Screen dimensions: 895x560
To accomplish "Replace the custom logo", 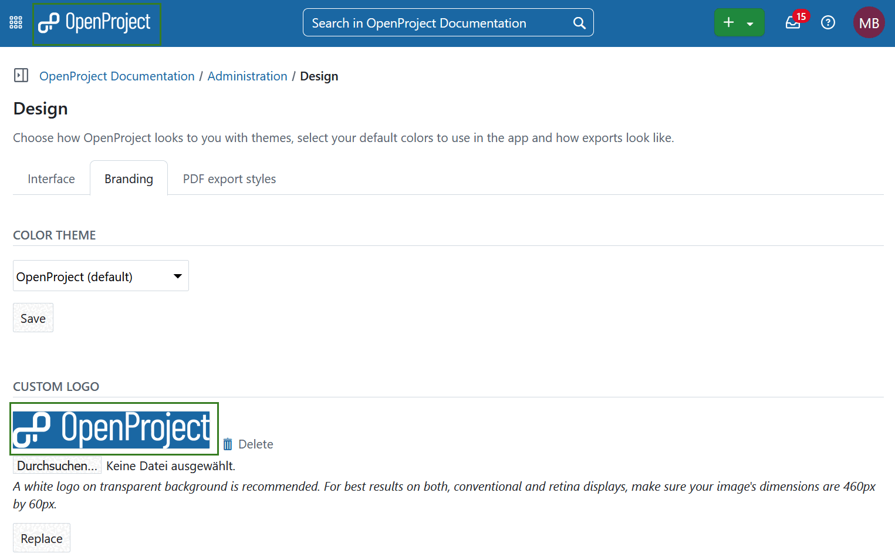I will 41,538.
